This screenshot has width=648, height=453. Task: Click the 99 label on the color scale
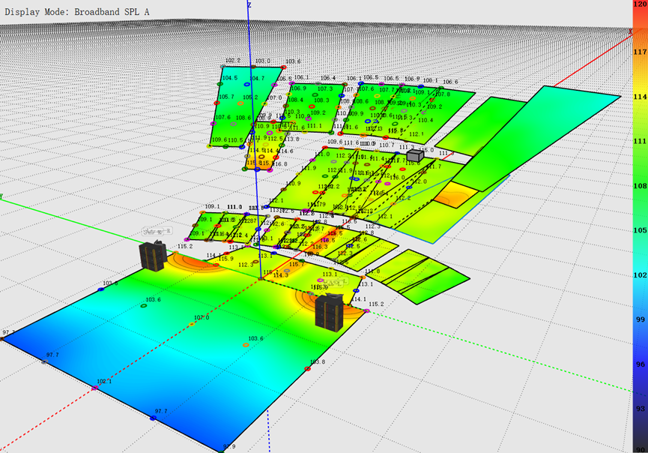pyautogui.click(x=641, y=319)
